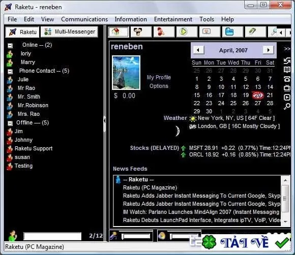Open the Help menu
295x255 pixels.
228,19
